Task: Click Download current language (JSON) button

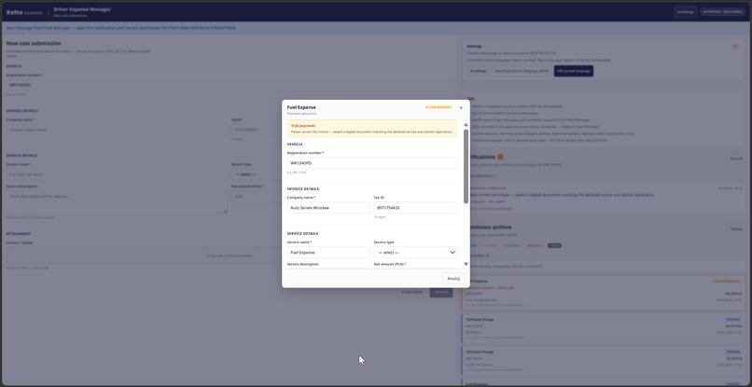Action: coord(522,71)
